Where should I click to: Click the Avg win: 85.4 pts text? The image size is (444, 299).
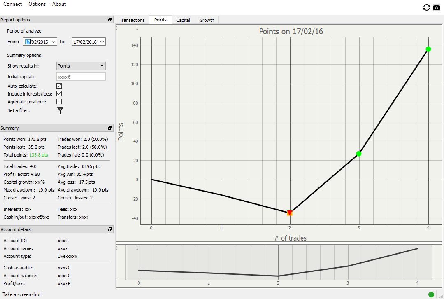click(75, 174)
